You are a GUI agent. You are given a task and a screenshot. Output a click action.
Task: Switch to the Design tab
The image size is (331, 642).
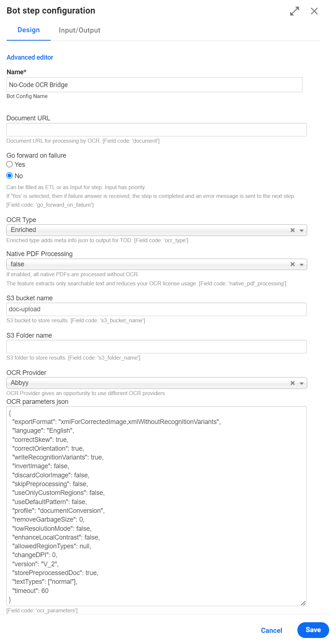[28, 30]
